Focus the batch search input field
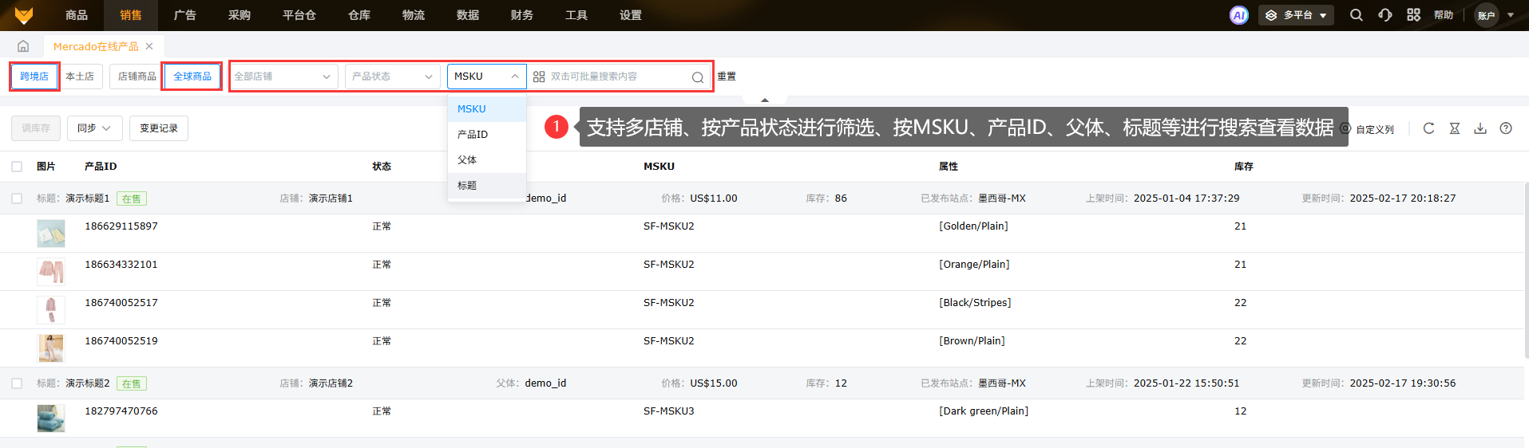1529x448 pixels. pos(619,77)
